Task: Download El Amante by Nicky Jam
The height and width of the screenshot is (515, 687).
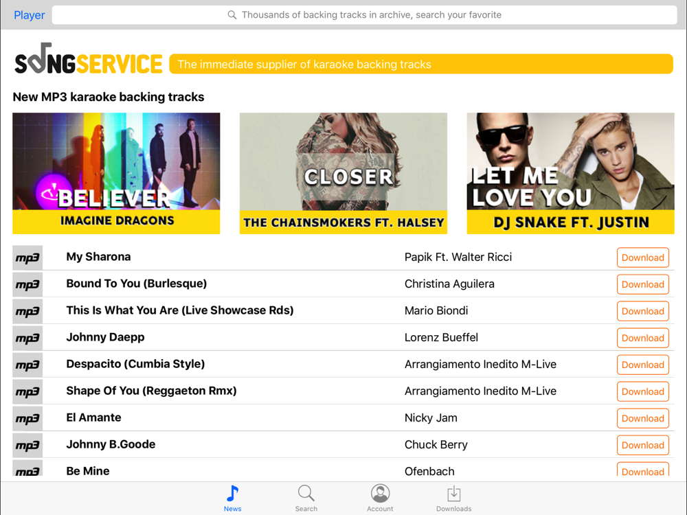Action: tap(643, 418)
